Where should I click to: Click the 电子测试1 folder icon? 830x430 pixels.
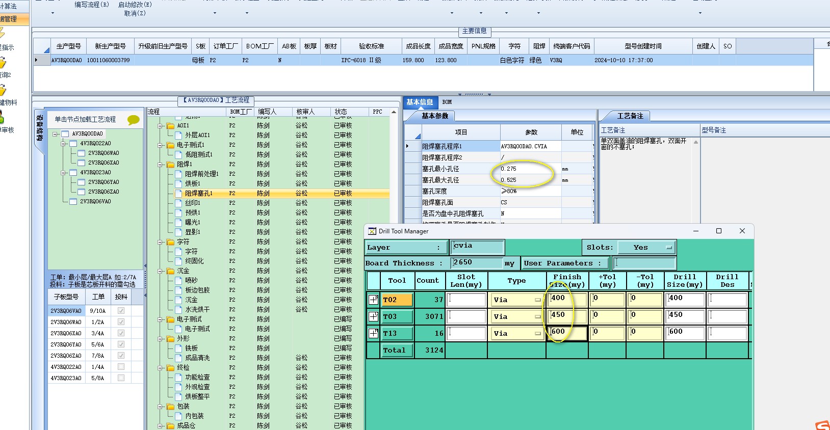coord(170,145)
